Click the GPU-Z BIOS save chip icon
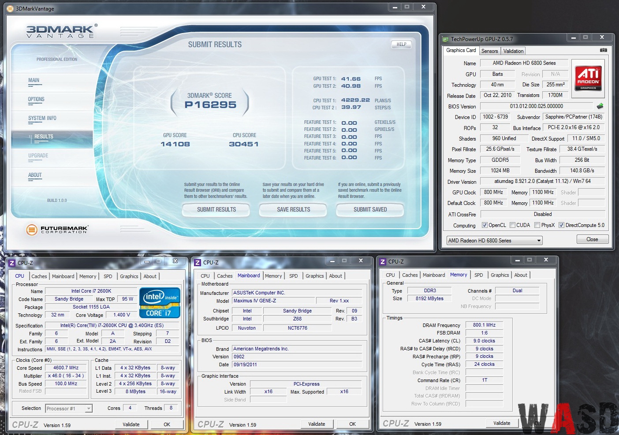Viewport: 619px width, 435px height. (x=600, y=106)
